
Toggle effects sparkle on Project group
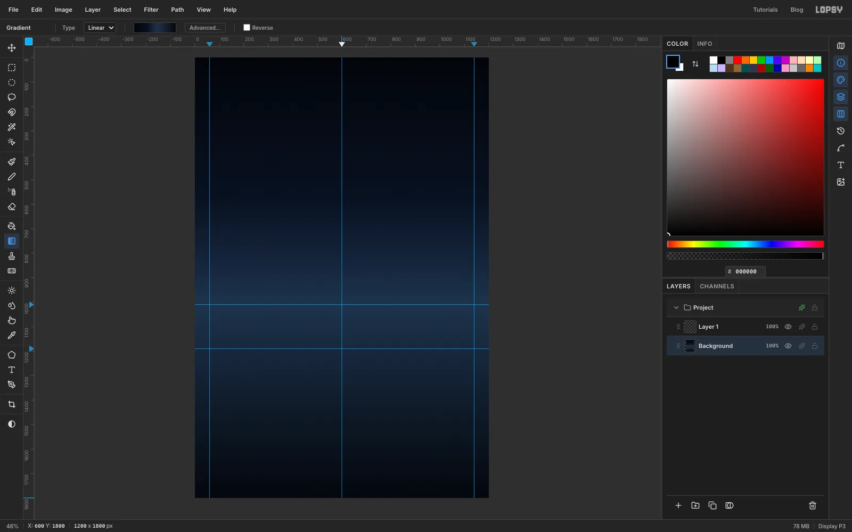click(x=802, y=307)
